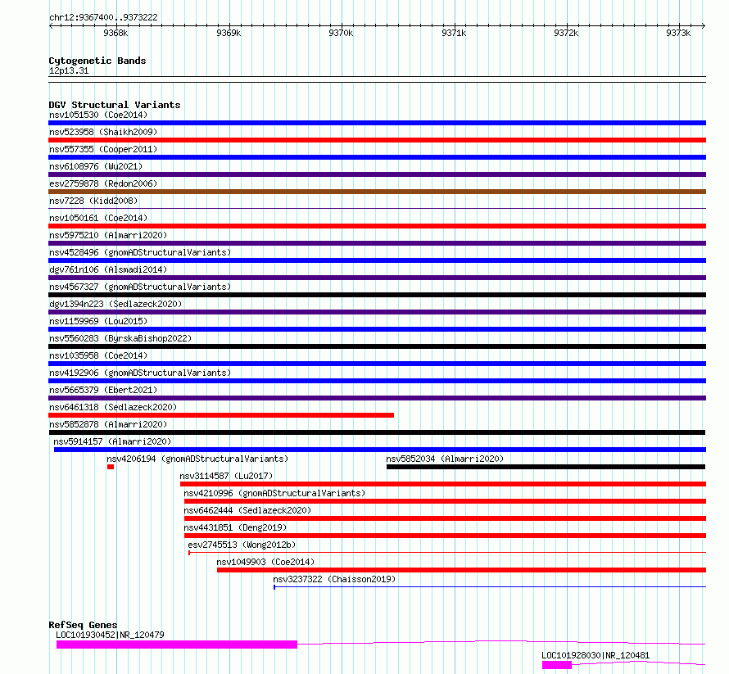Image resolution: width=729 pixels, height=674 pixels.
Task: Select the nsv1159969 (Lou2015) label
Action: pyautogui.click(x=98, y=321)
